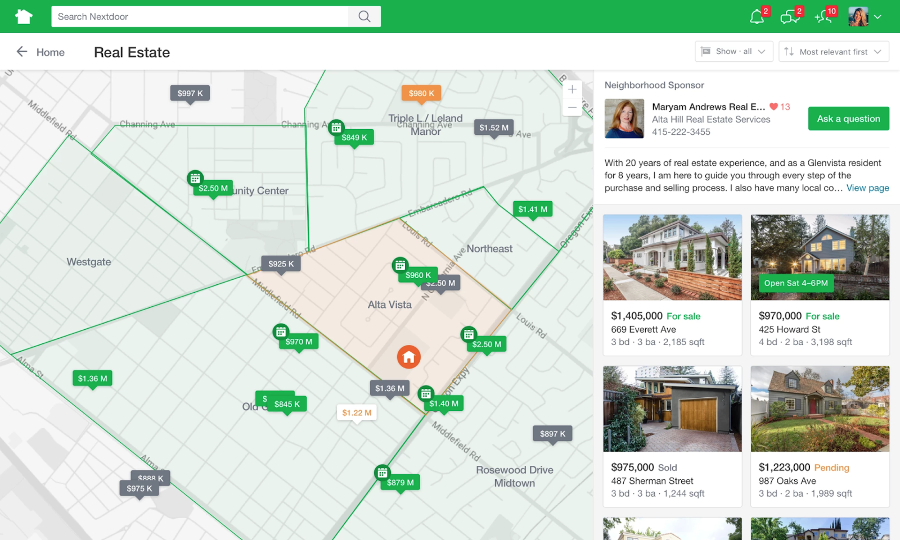Click the magnifier search icon
Viewport: 900px width, 540px height.
(364, 16)
